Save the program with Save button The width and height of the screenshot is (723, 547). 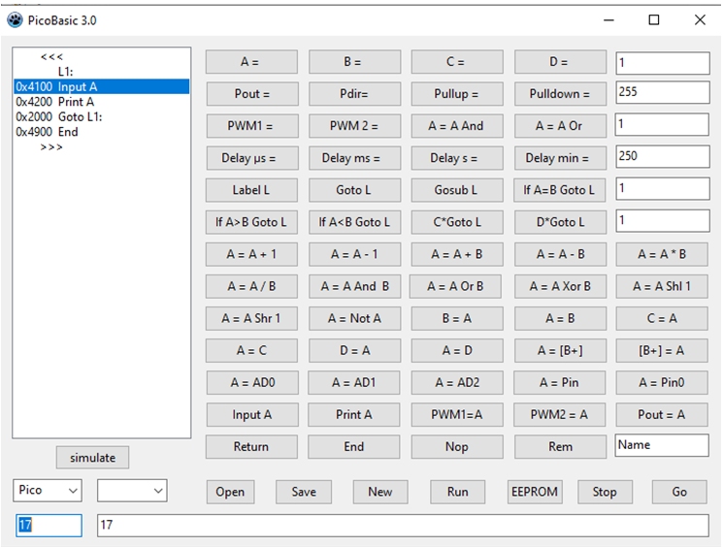coord(304,492)
